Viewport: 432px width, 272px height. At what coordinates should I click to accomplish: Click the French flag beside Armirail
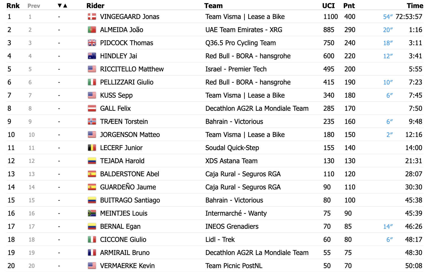pyautogui.click(x=92, y=253)
